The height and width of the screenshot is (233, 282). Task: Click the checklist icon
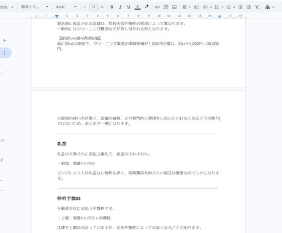(x=205, y=7)
